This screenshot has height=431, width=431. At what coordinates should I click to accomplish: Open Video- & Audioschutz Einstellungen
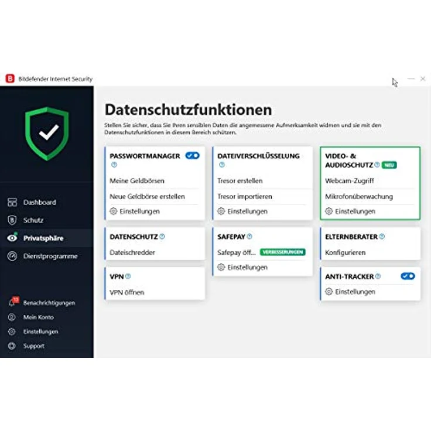click(x=355, y=211)
